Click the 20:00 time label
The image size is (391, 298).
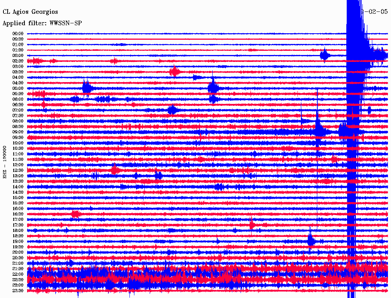pyautogui.click(x=18, y=252)
